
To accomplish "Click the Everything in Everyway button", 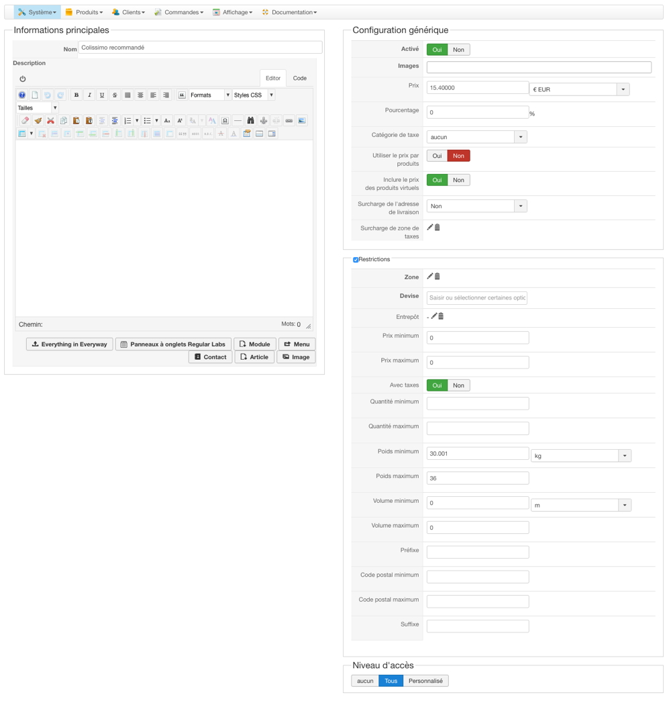I will pos(70,344).
